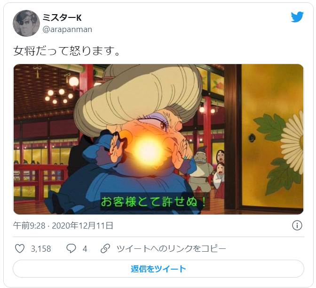Screen dimensions: 316x288
Task: Click the chrysanthemum flower on golden door
Action: click(292, 142)
